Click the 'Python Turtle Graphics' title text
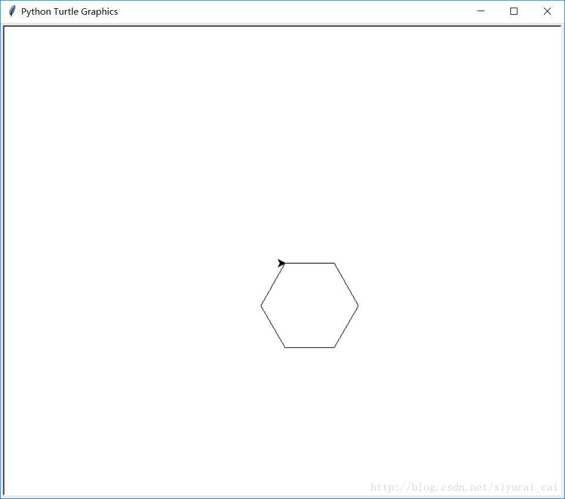 (69, 12)
